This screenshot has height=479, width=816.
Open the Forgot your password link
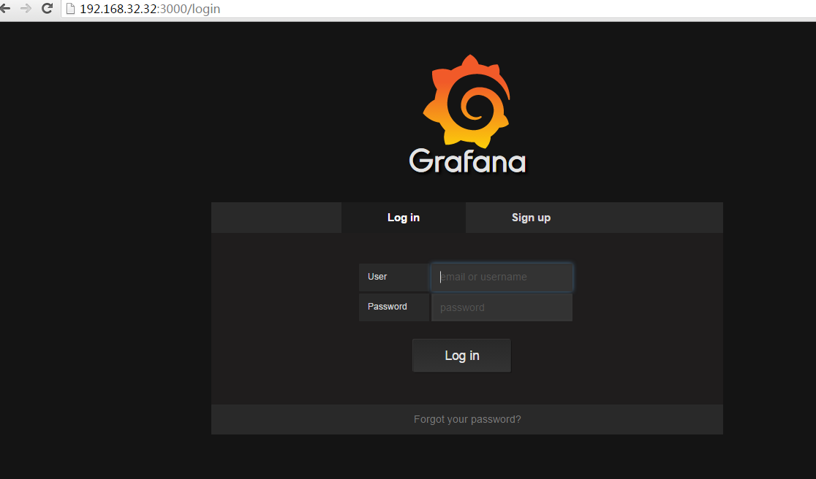tap(467, 419)
